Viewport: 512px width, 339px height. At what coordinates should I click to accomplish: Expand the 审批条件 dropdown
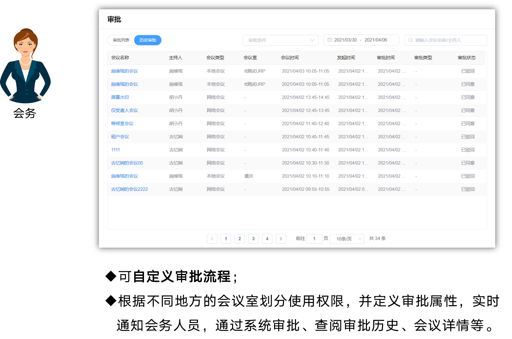(x=280, y=40)
